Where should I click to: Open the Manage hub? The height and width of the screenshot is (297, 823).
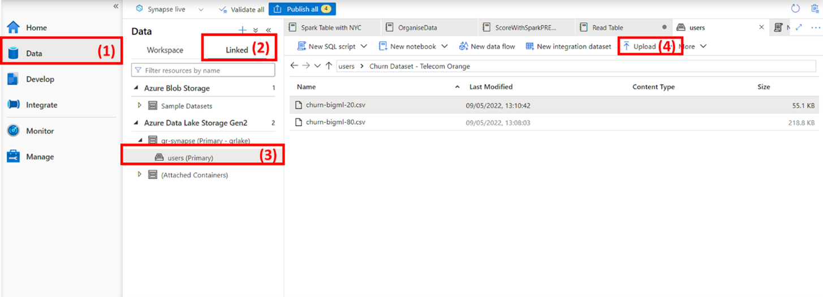click(40, 157)
